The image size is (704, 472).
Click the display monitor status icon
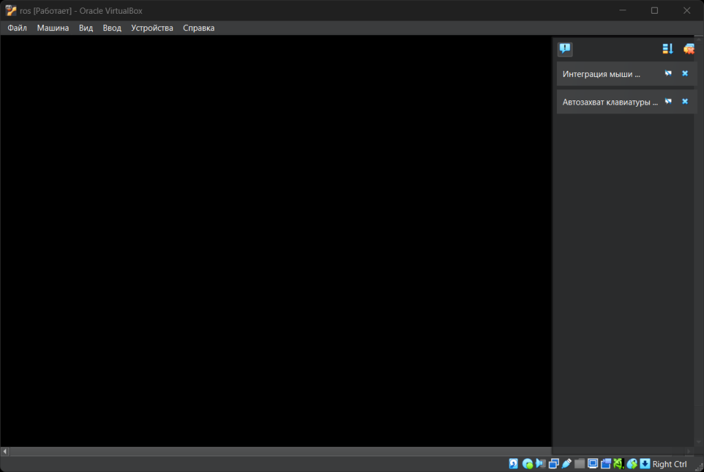593,464
